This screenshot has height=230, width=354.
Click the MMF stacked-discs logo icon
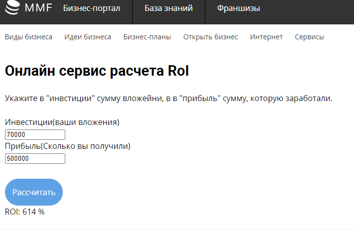(x=12, y=8)
